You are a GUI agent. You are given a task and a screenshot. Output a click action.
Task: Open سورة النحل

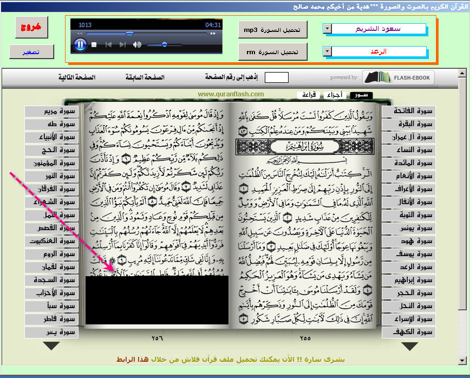click(x=409, y=306)
